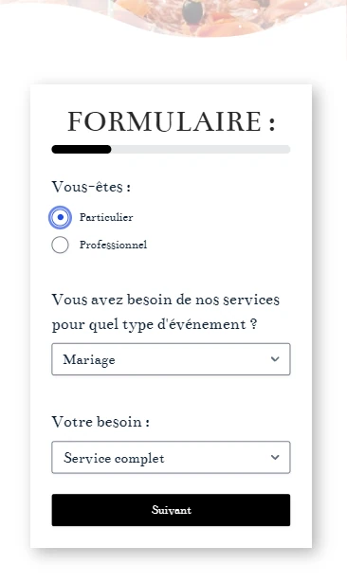Choose the Professionnel radio option
Screen dimensions: 347x583
pyautogui.click(x=60, y=245)
